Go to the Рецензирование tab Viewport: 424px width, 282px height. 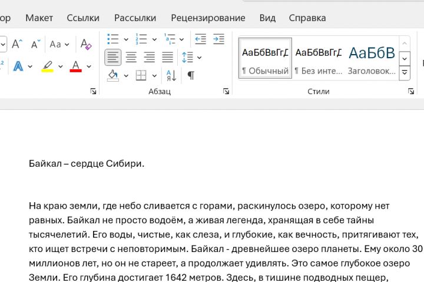208,18
